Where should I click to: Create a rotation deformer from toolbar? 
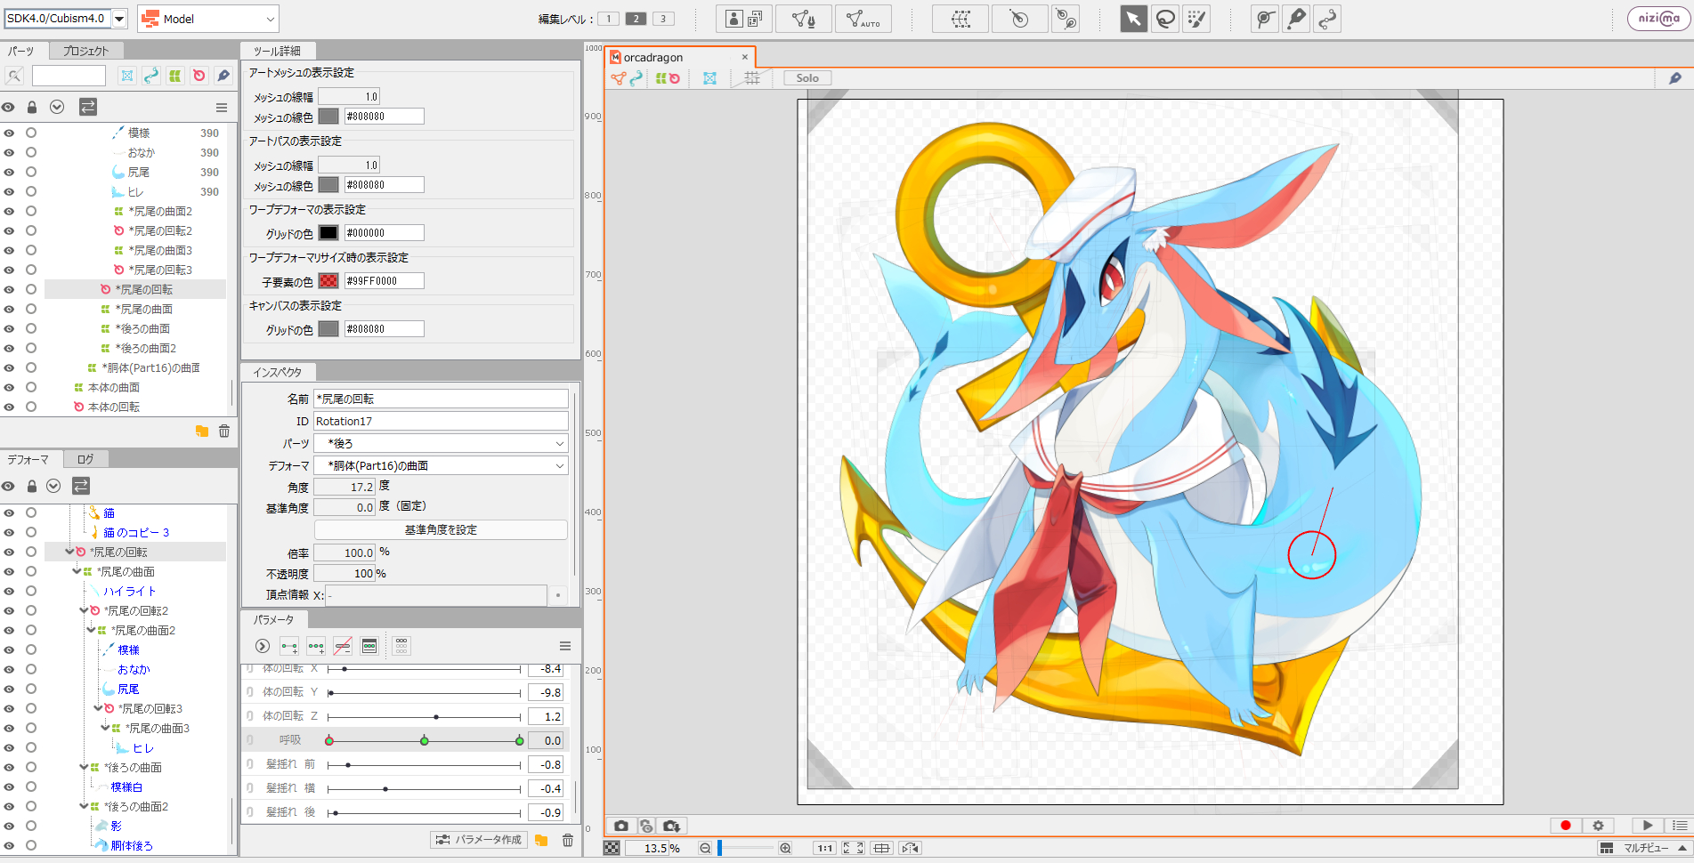[1020, 19]
